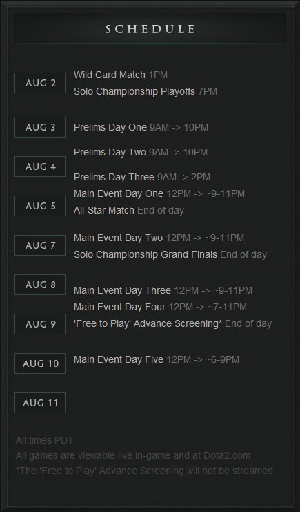The width and height of the screenshot is (300, 512).
Task: Click the Wild Card Match entry
Action: (x=121, y=75)
